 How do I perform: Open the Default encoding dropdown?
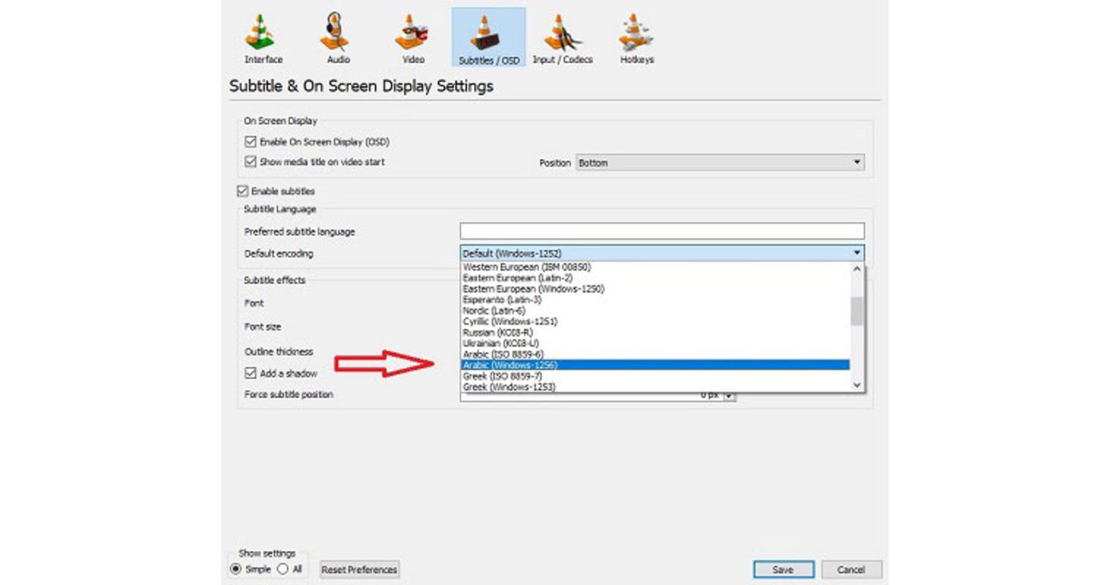pyautogui.click(x=856, y=253)
